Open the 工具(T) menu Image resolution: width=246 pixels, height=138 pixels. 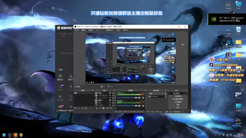click(118, 30)
